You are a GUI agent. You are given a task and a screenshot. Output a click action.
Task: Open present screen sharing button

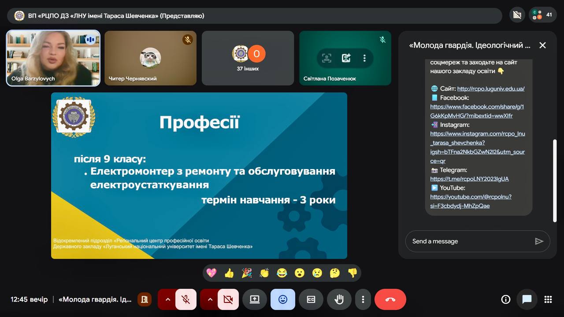(x=255, y=299)
